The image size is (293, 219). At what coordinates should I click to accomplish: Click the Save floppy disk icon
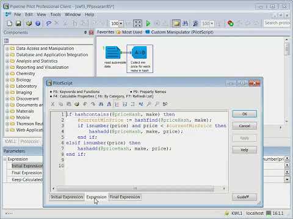click(x=18, y=24)
